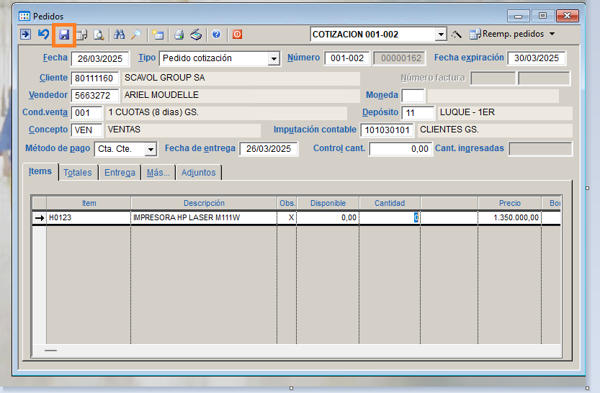Click the print preview document icon
This screenshot has width=600, height=393.
[99, 35]
